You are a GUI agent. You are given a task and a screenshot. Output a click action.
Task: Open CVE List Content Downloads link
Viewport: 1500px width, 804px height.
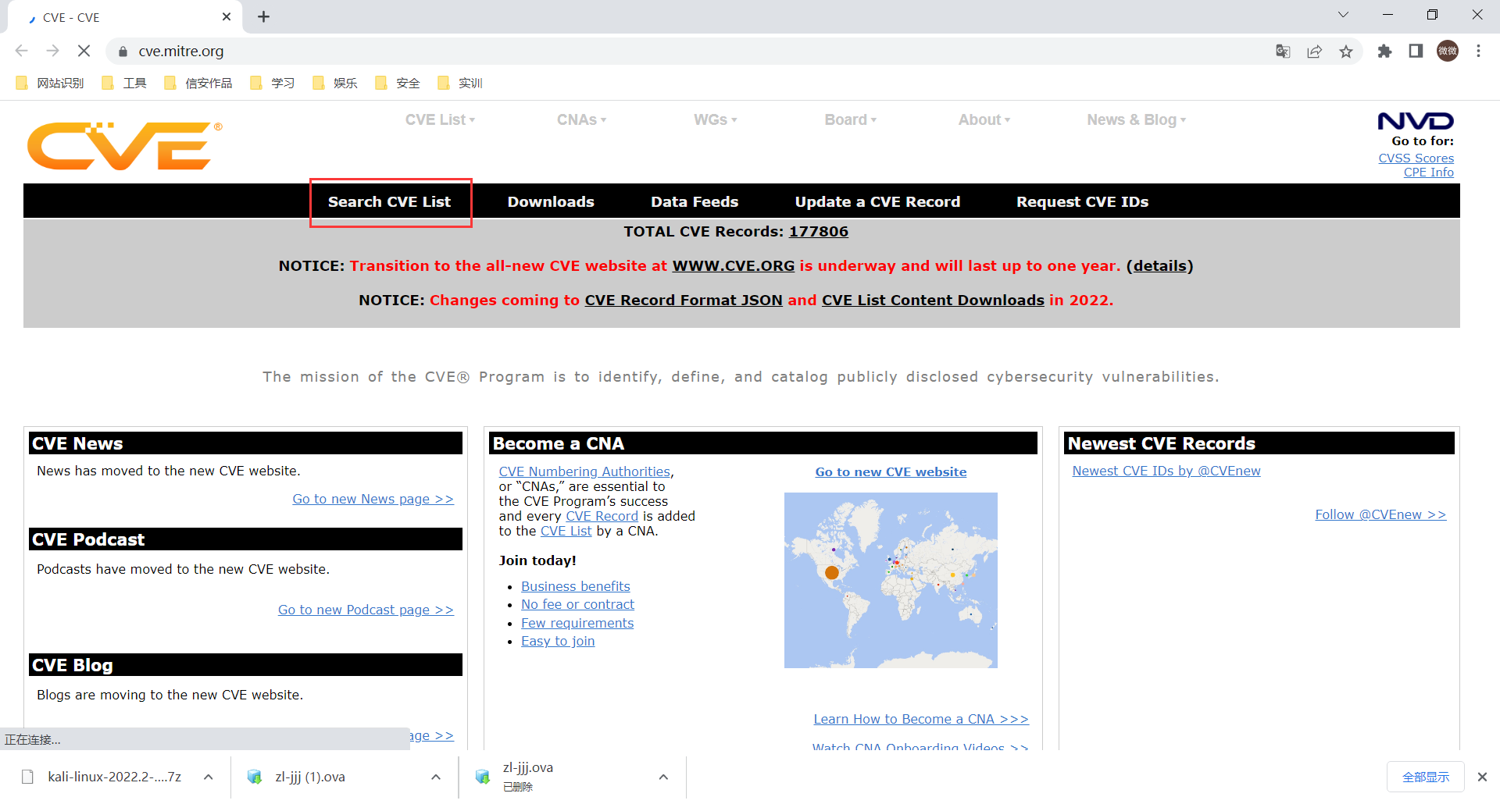(x=933, y=301)
